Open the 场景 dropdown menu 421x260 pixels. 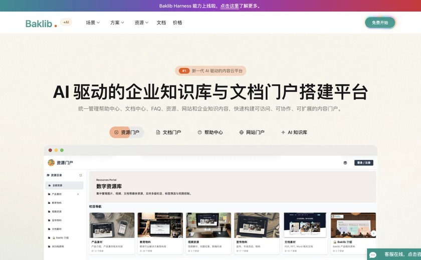(x=93, y=22)
